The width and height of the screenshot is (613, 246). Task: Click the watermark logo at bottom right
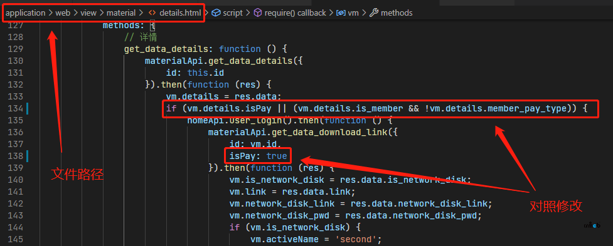(x=592, y=225)
